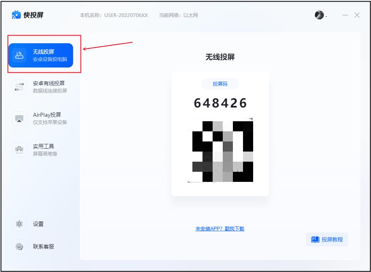
Task: Close the 快投屏 window
Action: [357, 15]
